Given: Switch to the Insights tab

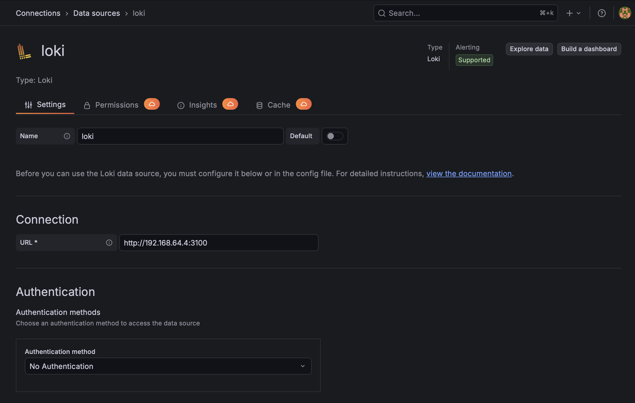Looking at the screenshot, I should [x=208, y=105].
